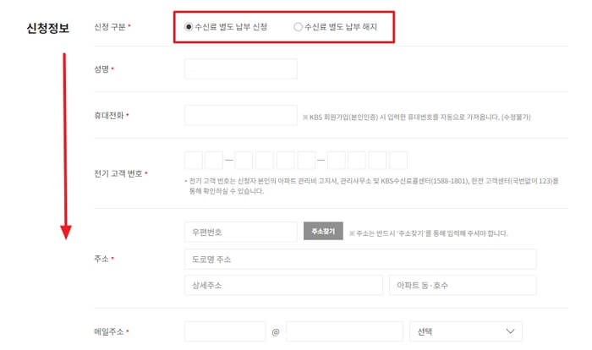The width and height of the screenshot is (592, 350).
Task: Click third box of 전기 고객 번호
Action: pyautogui.click(x=244, y=160)
